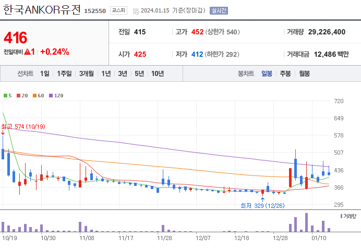Image resolution: width=361 pixels, height=251 pixels.
Task: Click the previous close value 415
Action: pos(140,32)
